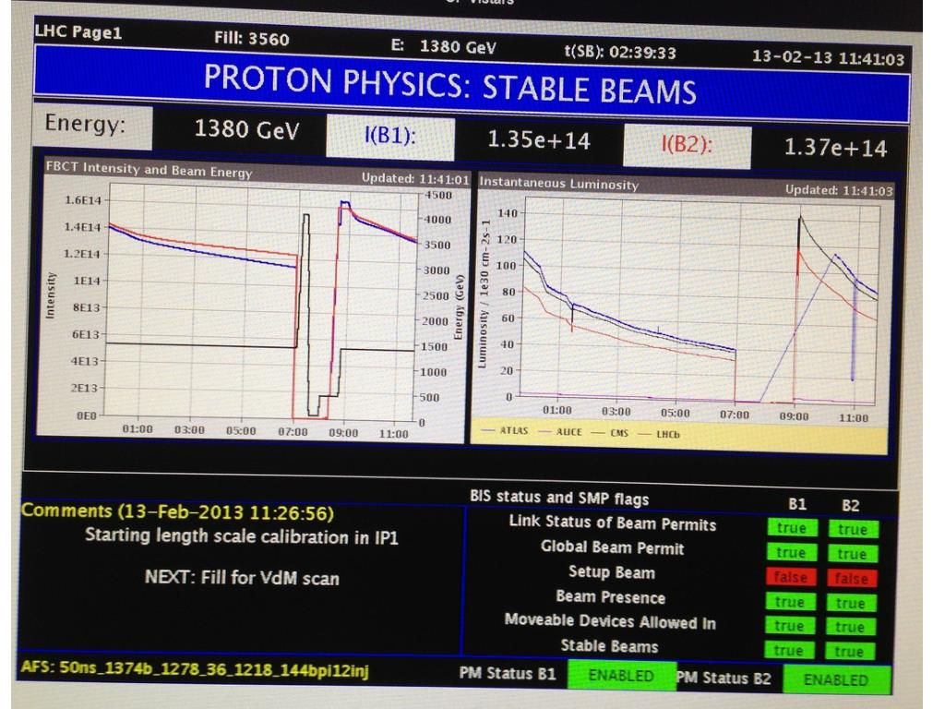Image resolution: width=945 pixels, height=709 pixels.
Task: Click Link Status B2 'true' indicator
Action: click(x=853, y=529)
